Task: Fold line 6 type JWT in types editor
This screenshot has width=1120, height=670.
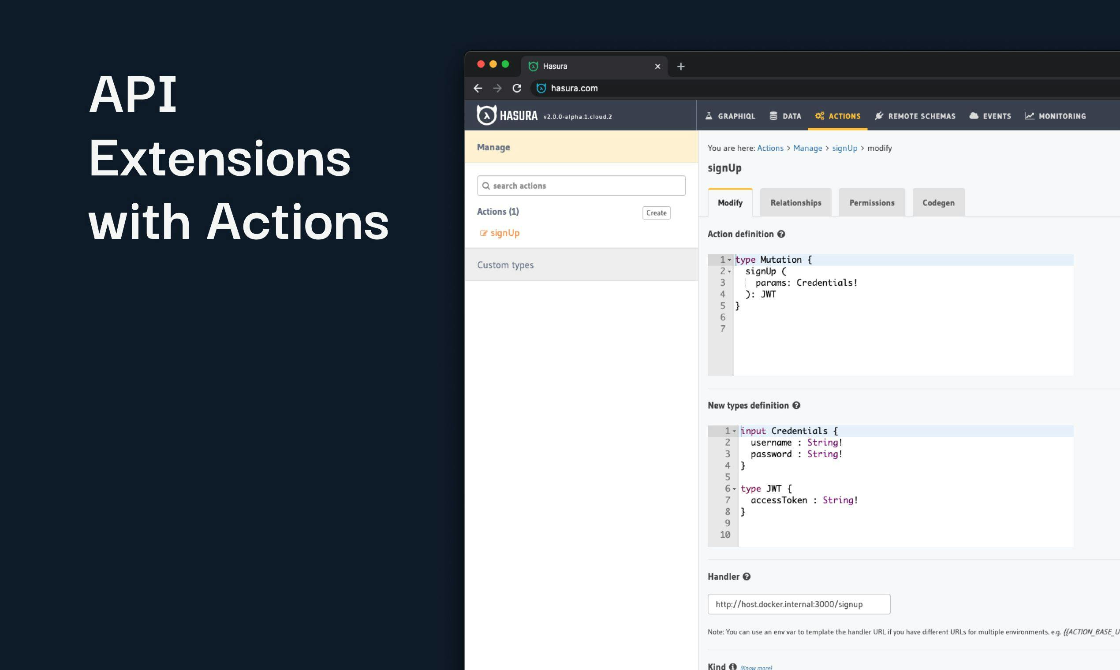Action: click(734, 489)
